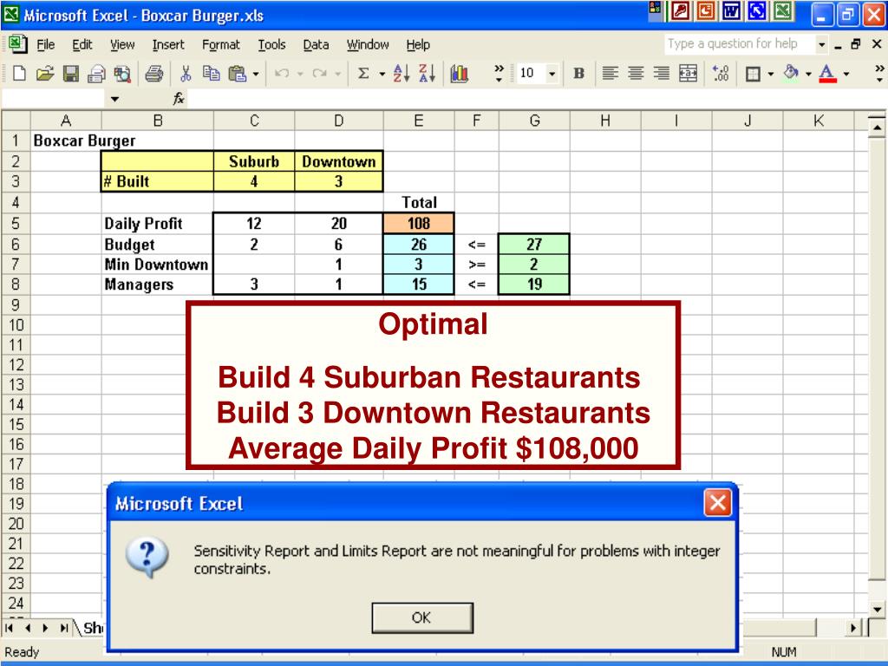Expand the help question dropdown arrow
This screenshot has height=666, width=888.
point(822,44)
